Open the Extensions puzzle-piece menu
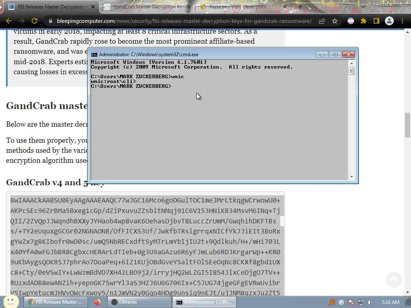The width and height of the screenshot is (411, 308). tap(364, 21)
